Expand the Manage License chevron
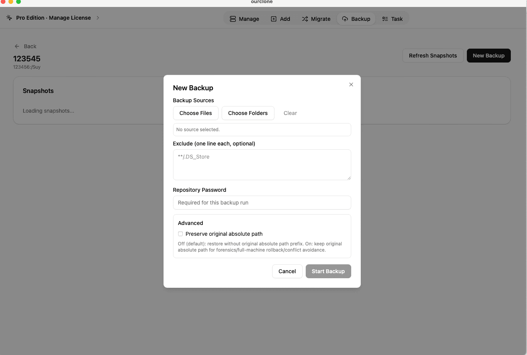This screenshot has height=355, width=527. [x=98, y=17]
